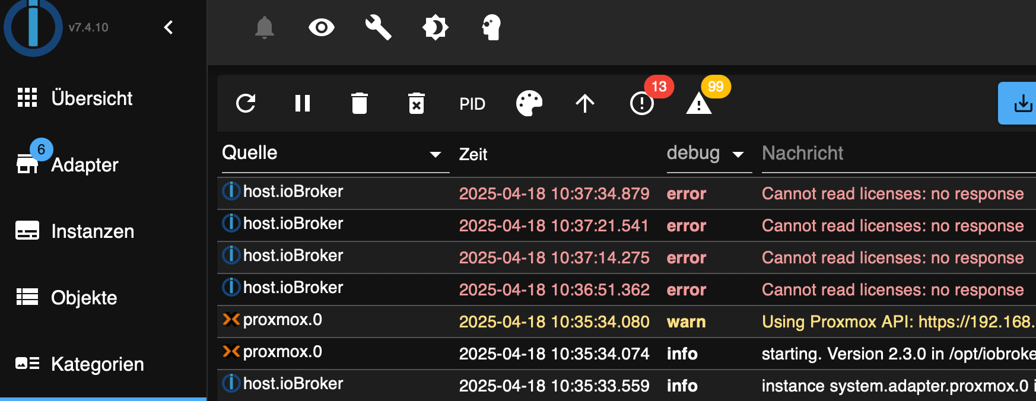Screen dimensions: 1036x401
Task: Pause the log output
Action: 303,104
